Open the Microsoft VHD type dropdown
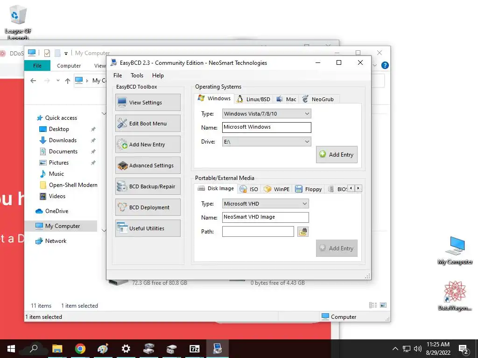Viewport: 478px width, 358px height. (x=265, y=204)
